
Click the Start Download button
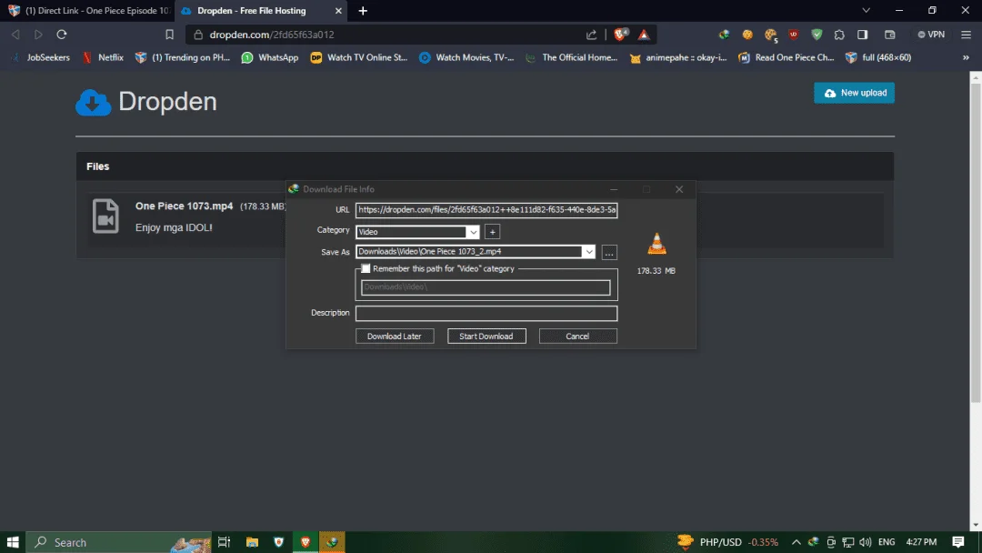(486, 337)
